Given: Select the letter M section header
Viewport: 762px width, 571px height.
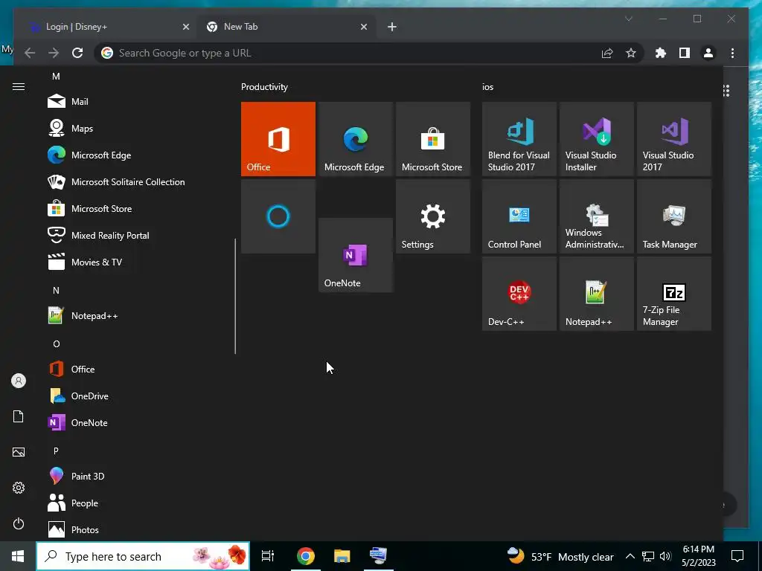Looking at the screenshot, I should click(56, 77).
